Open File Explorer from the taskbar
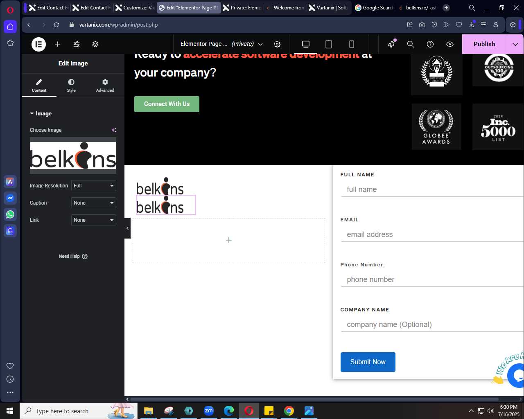The height and width of the screenshot is (419, 524). coord(148,411)
